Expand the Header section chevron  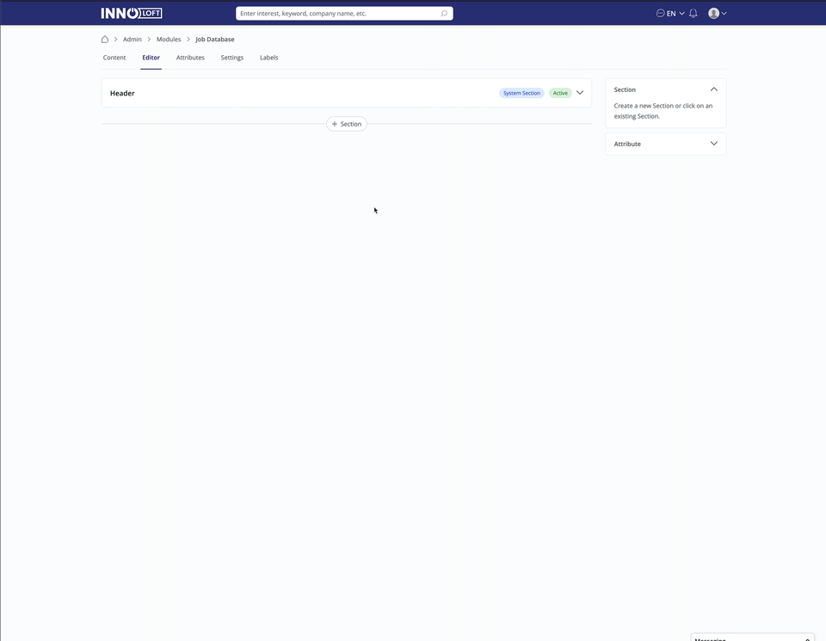point(580,93)
